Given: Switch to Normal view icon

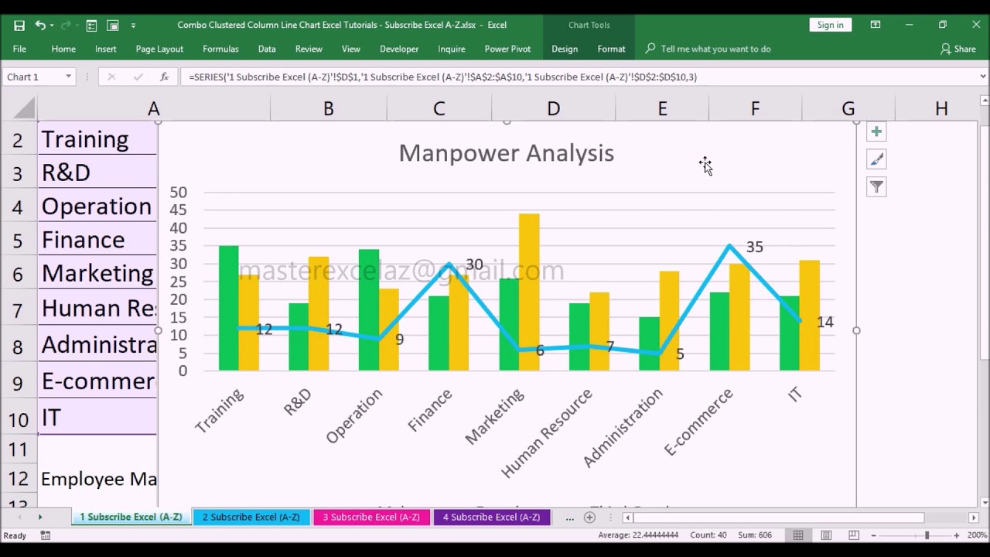Looking at the screenshot, I should [798, 535].
